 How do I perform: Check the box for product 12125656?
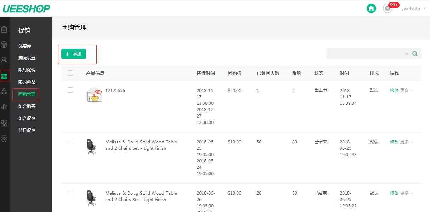(x=70, y=90)
